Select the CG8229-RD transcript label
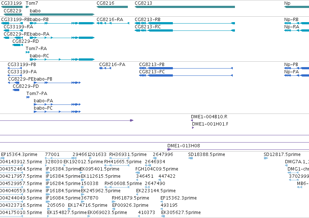The image size is (309, 218). (26, 41)
